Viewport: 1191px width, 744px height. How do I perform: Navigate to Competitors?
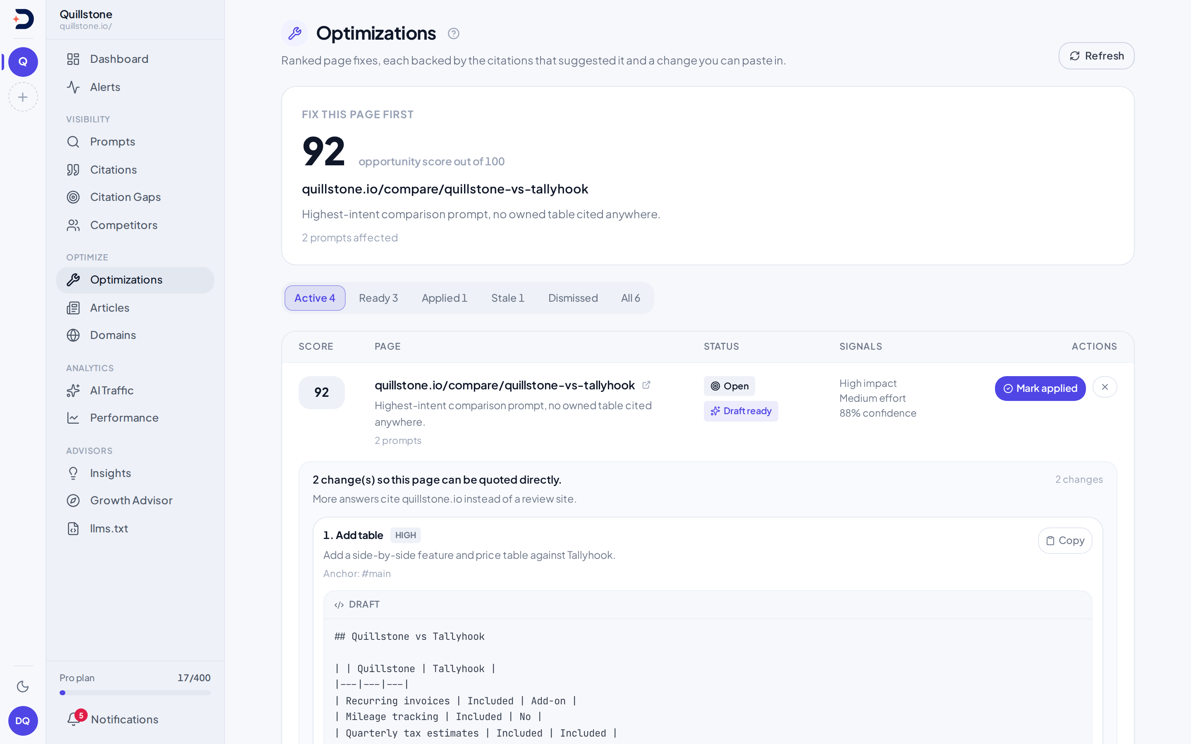coord(135,225)
